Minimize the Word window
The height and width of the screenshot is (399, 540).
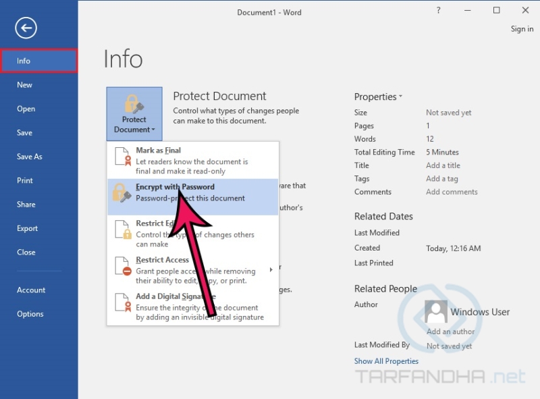click(467, 10)
